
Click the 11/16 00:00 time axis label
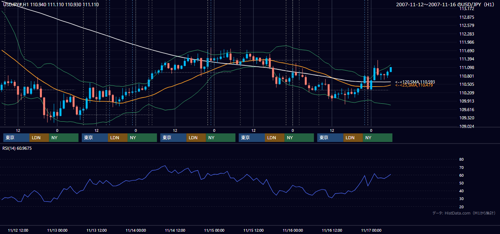pyautogui.click(x=293, y=230)
